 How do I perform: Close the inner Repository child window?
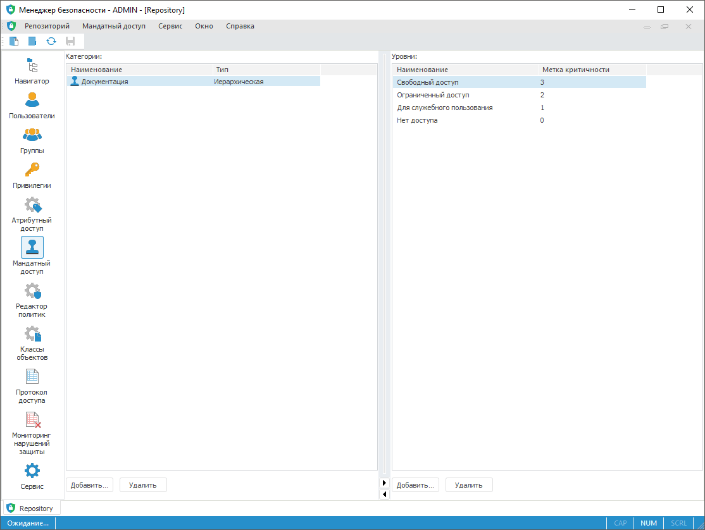tap(688, 27)
